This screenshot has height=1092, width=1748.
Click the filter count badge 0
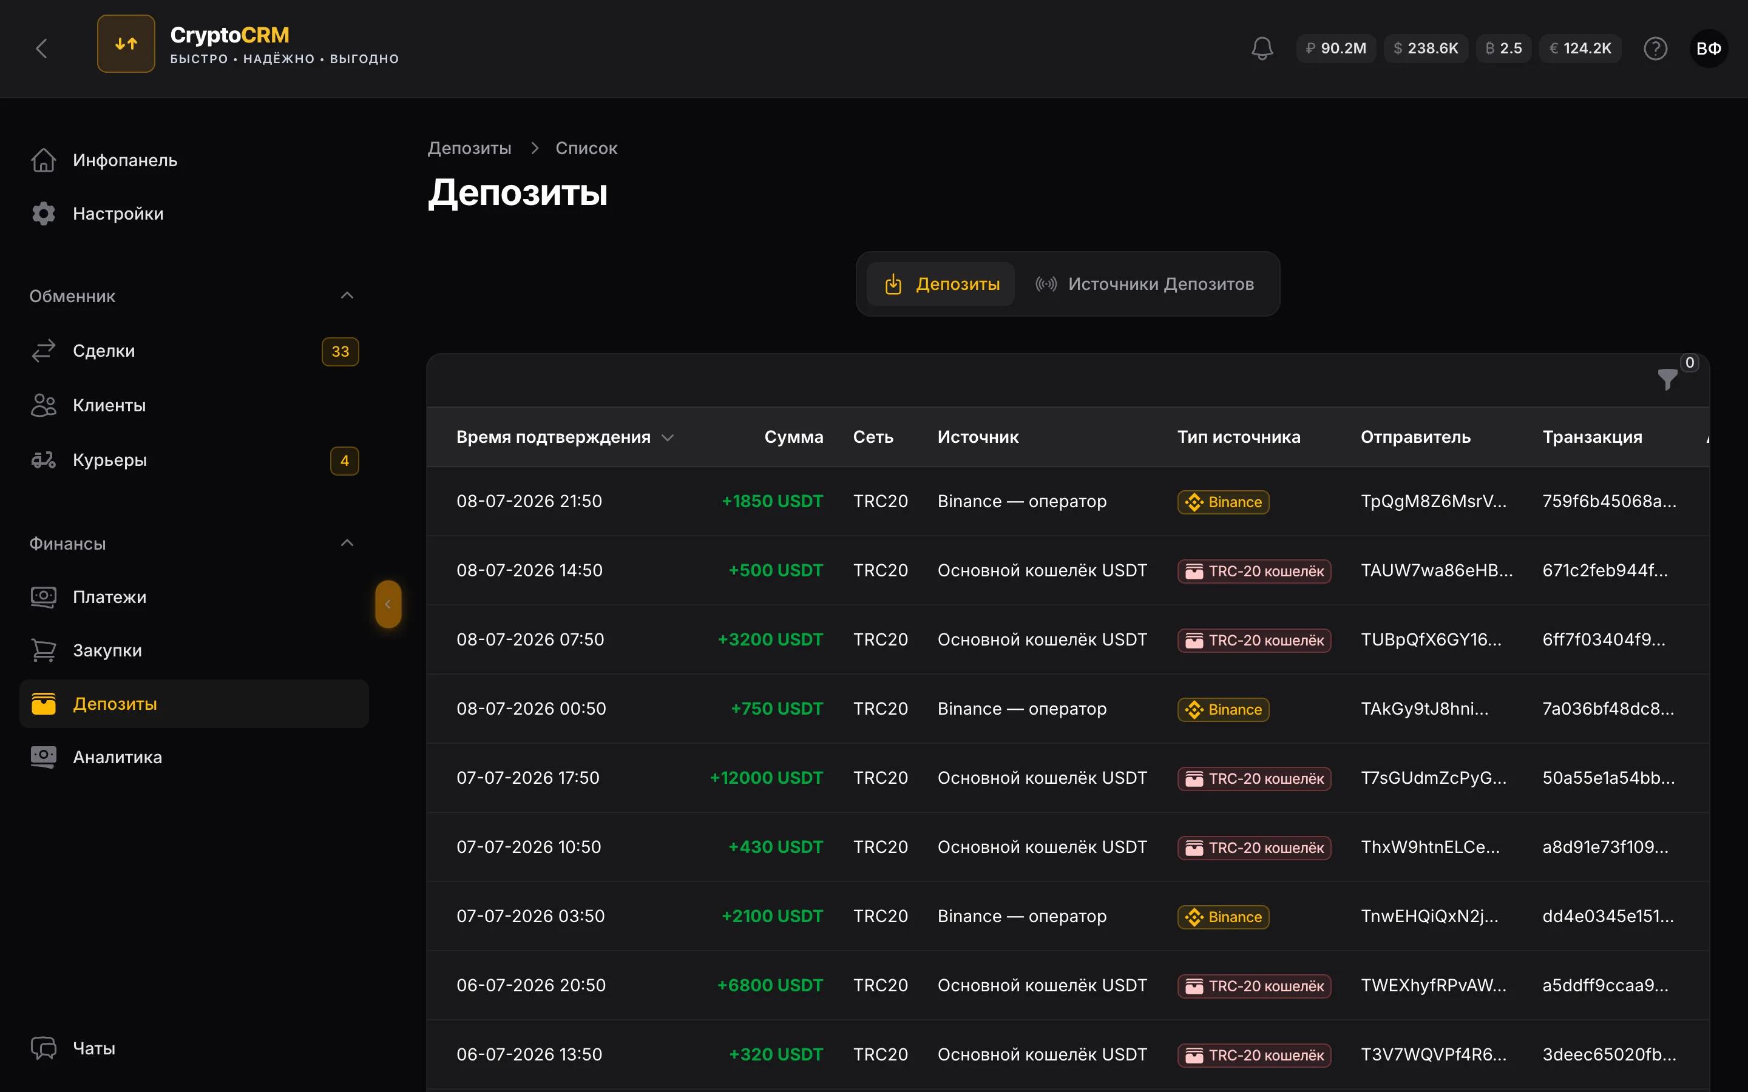[1690, 363]
